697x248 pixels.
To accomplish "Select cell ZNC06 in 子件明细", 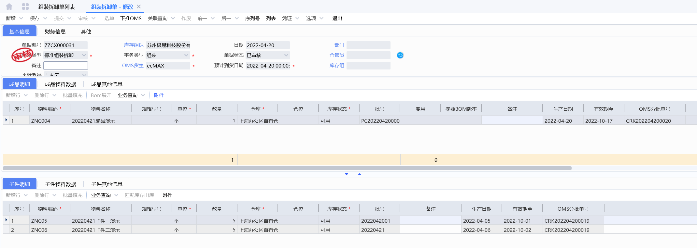I will 50,230.
